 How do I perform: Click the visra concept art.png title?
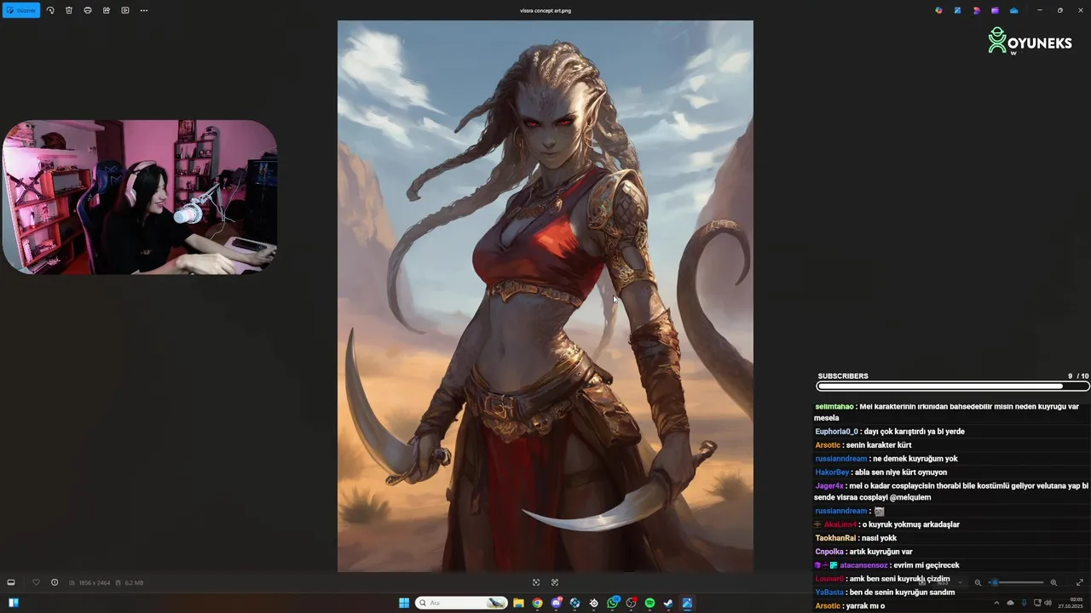point(545,10)
